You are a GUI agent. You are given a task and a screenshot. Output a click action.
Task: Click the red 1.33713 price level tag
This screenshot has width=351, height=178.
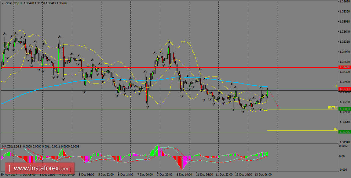click(345, 89)
